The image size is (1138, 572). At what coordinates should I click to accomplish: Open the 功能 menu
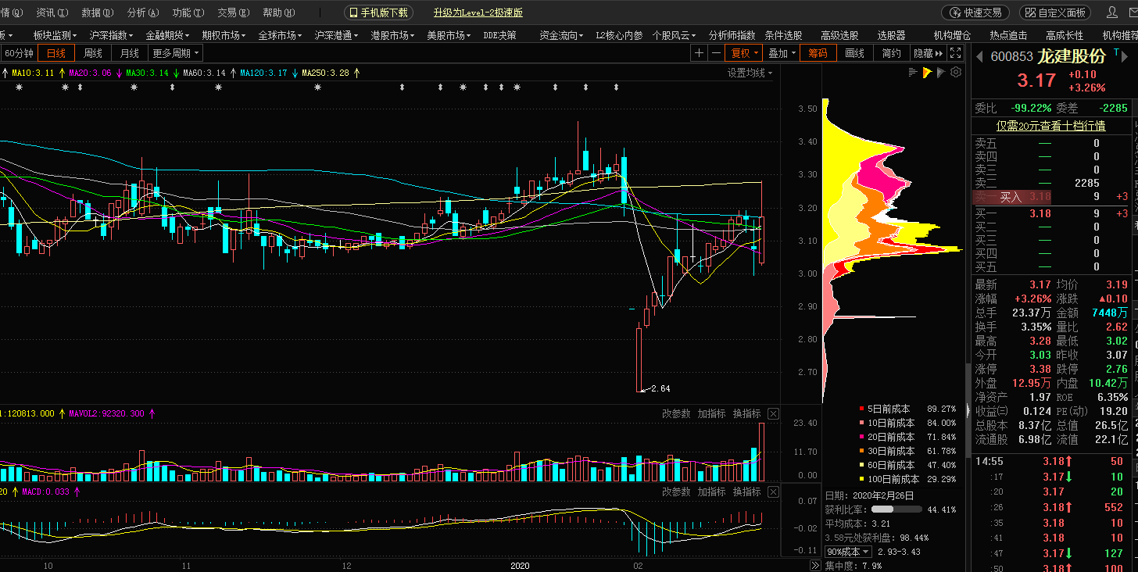(188, 13)
